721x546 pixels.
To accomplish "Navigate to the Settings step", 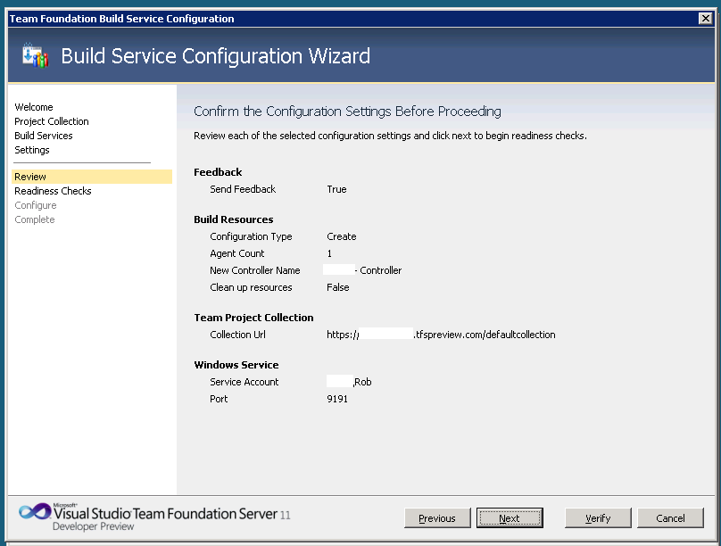I will tap(32, 150).
